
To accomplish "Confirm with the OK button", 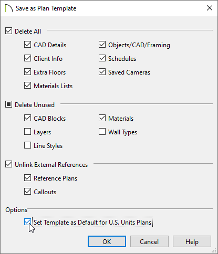I will point(107,241).
